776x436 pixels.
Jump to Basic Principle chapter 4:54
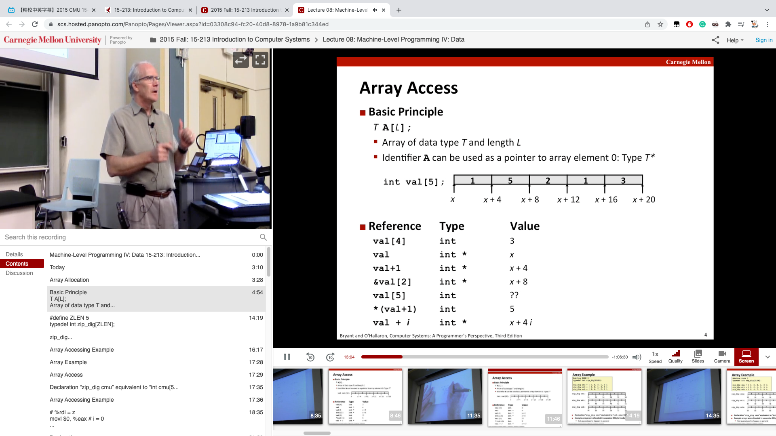(x=156, y=299)
